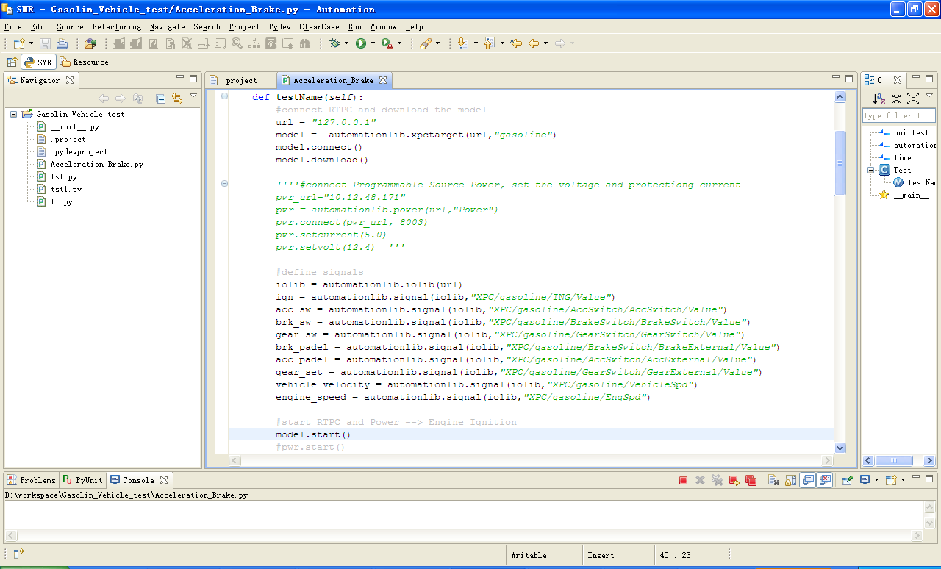Click the green Run button in toolbar

[360, 44]
